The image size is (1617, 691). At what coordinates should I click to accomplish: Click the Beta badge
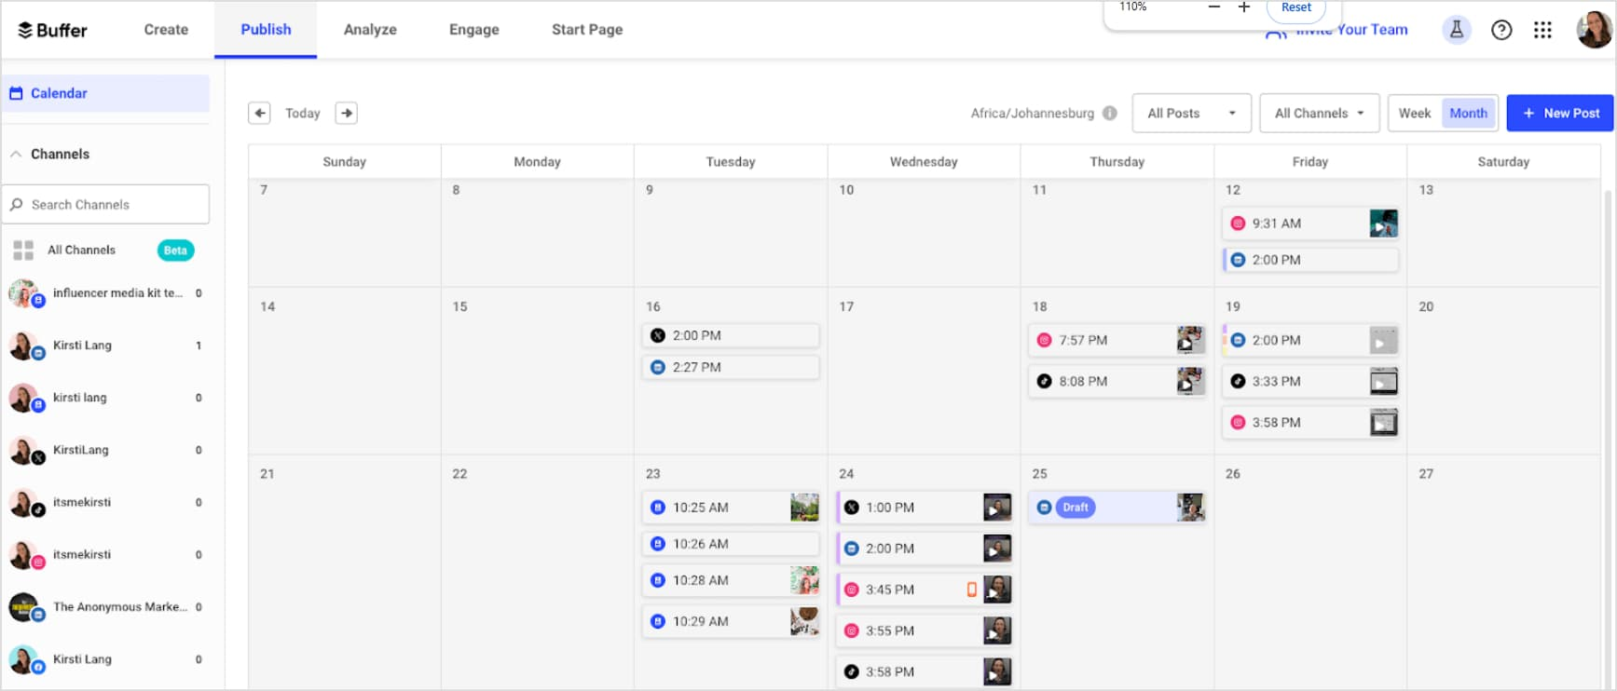click(x=175, y=250)
